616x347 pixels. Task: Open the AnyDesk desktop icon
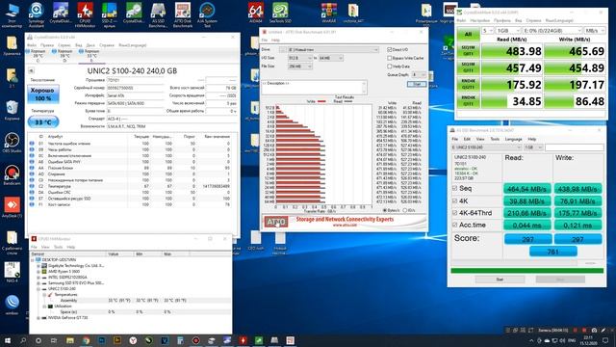[12, 207]
